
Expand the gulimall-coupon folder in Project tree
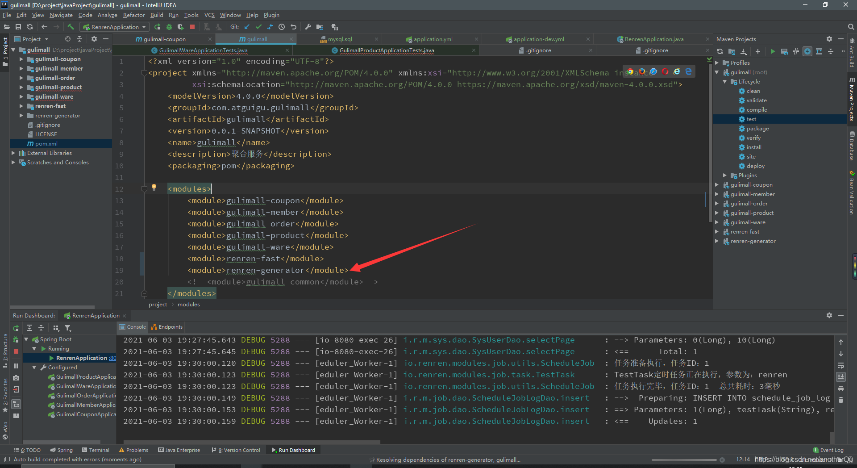[x=21, y=59]
